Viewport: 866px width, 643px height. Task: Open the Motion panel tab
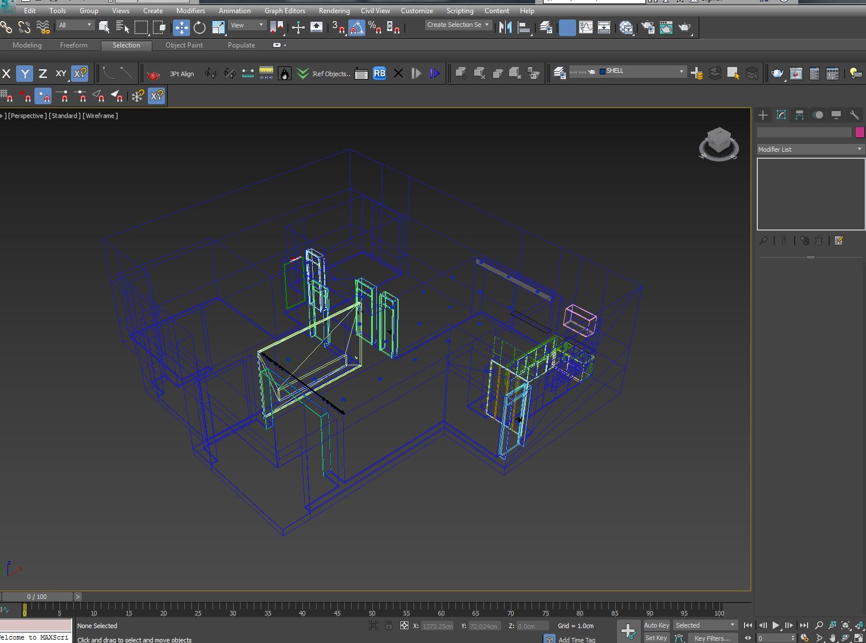pos(818,115)
